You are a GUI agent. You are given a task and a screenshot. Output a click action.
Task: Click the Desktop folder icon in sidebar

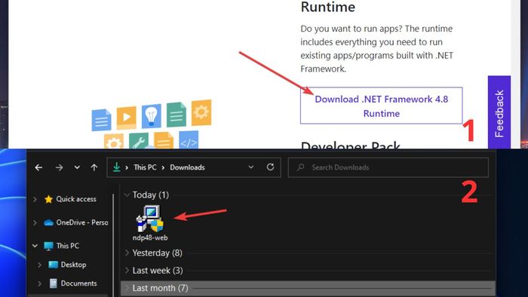pyautogui.click(x=54, y=265)
